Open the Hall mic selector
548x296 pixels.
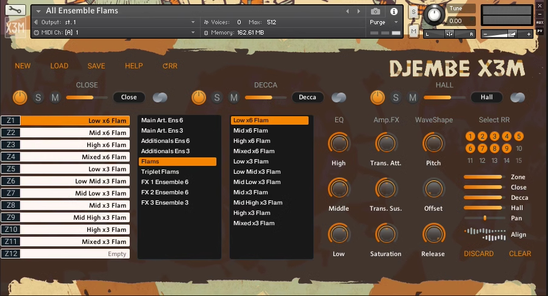pos(487,97)
